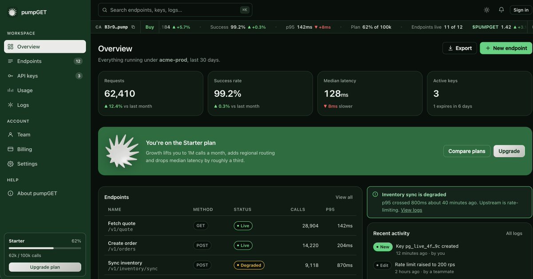Open Logs in the sidebar
533x279 pixels.
click(x=45, y=105)
